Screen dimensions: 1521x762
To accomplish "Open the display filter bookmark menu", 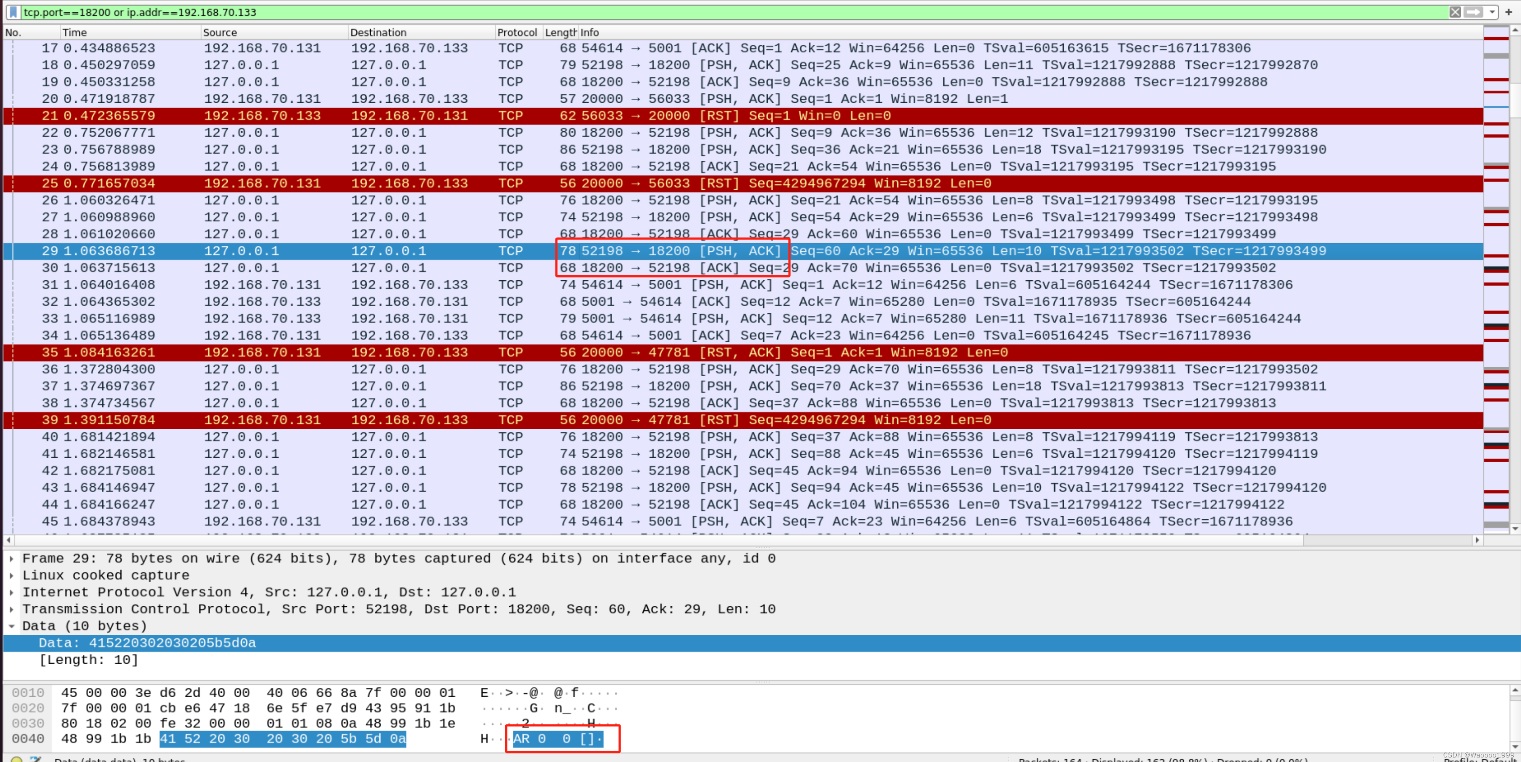I will 13,12.
